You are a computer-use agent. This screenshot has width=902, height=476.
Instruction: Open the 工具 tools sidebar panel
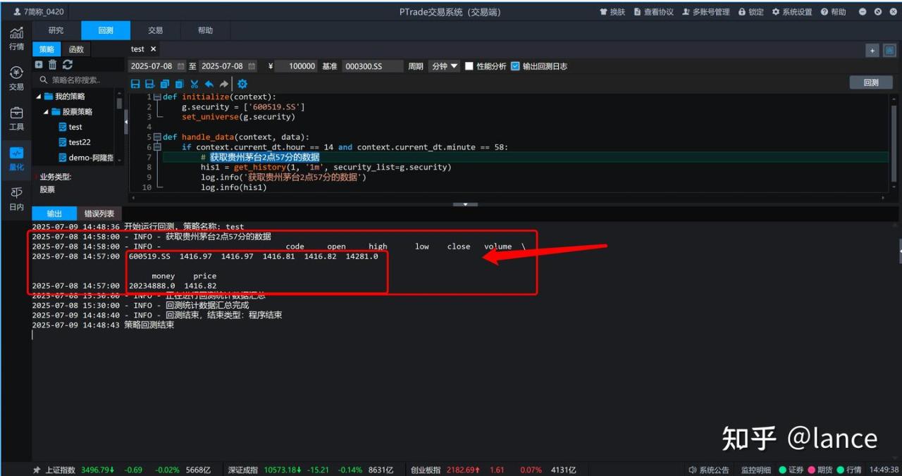click(16, 119)
